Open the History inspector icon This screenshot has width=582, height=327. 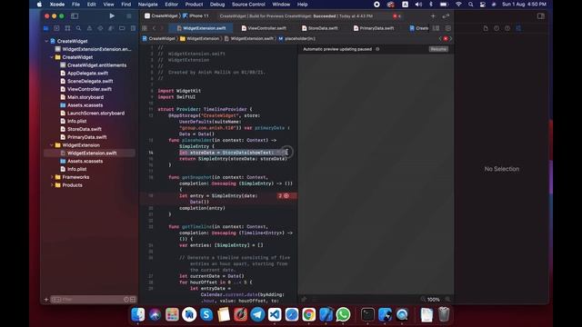pos(497,28)
